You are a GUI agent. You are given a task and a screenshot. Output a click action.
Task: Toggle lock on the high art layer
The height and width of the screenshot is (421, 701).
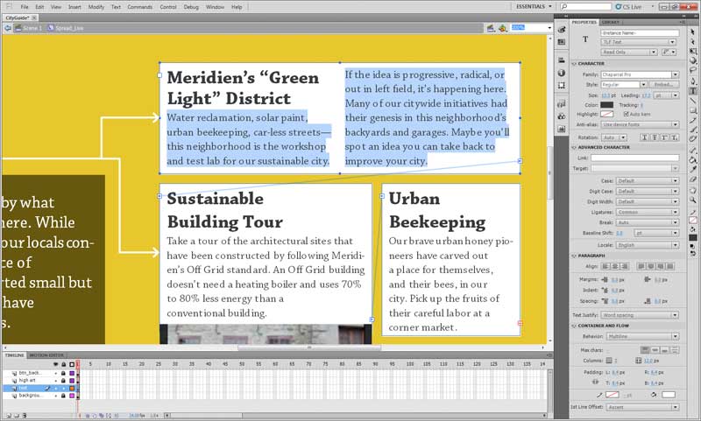point(63,381)
